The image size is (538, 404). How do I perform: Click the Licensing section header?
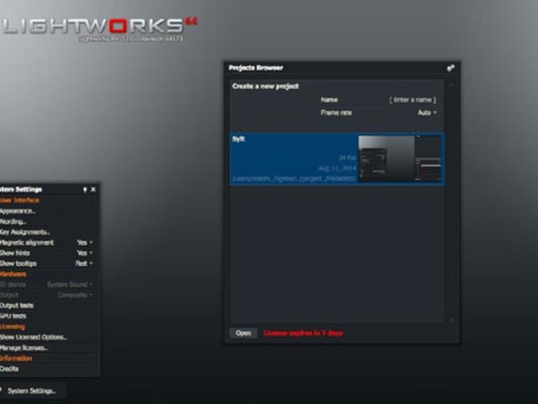point(13,327)
